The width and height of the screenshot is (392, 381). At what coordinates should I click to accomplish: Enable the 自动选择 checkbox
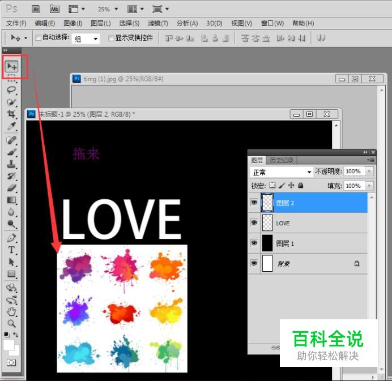click(38, 38)
